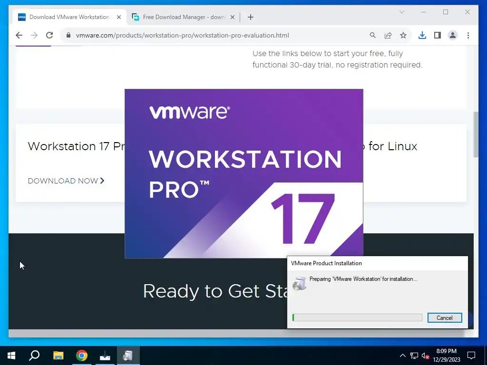
Task: Click the installer disc icon in dialog
Action: pyautogui.click(x=300, y=283)
